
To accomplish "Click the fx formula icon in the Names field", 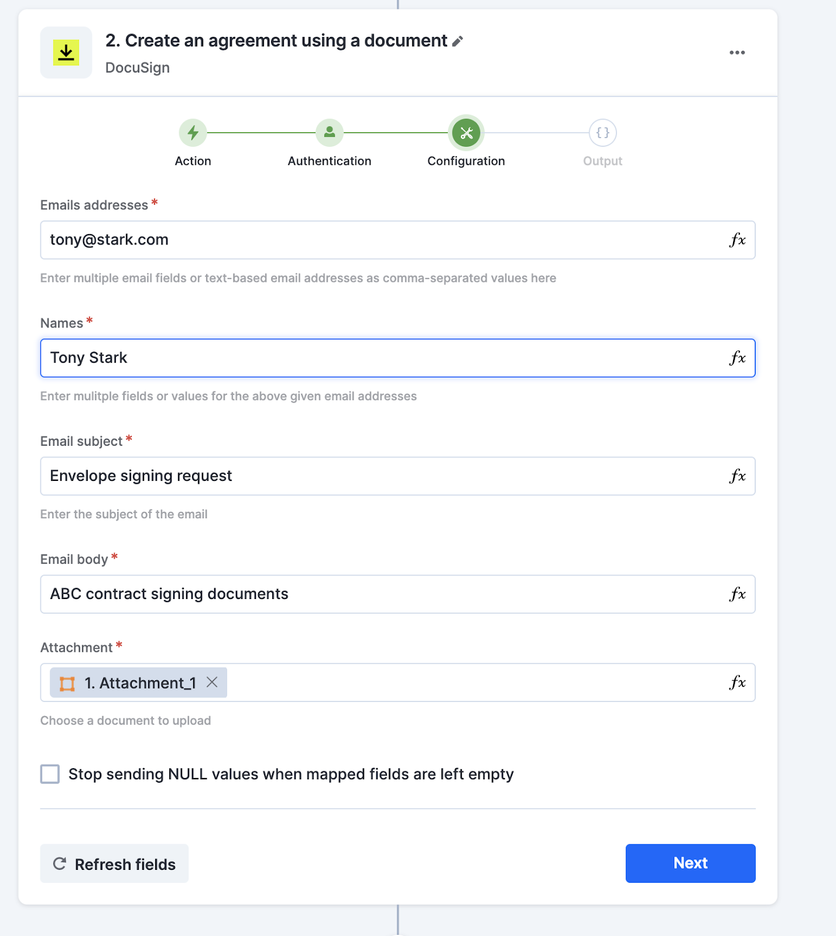I will click(737, 358).
